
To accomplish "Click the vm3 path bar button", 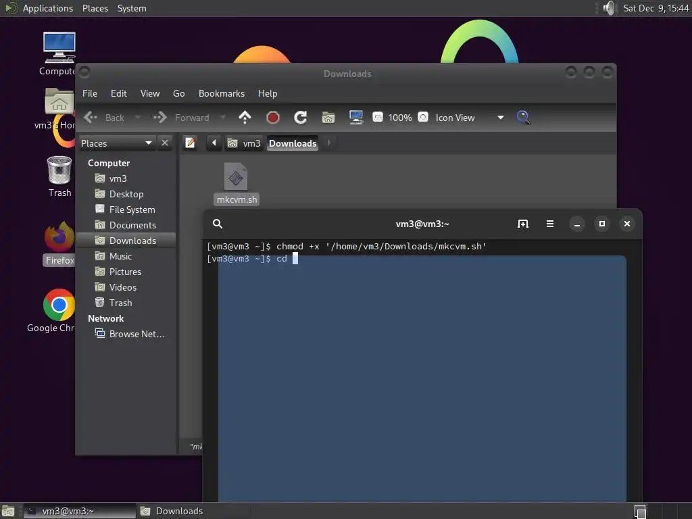I will (x=244, y=143).
